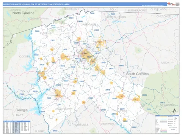Select ZIP code 29671 label
The width and height of the screenshot is (182, 137).
coord(53,40)
